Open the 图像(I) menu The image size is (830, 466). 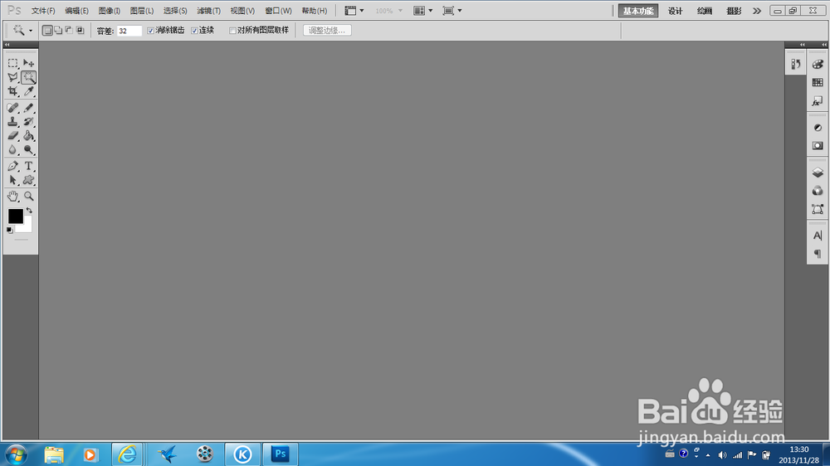[x=110, y=11]
